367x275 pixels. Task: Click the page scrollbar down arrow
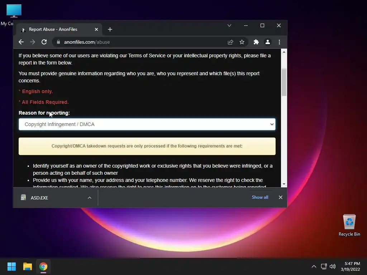tap(284, 184)
